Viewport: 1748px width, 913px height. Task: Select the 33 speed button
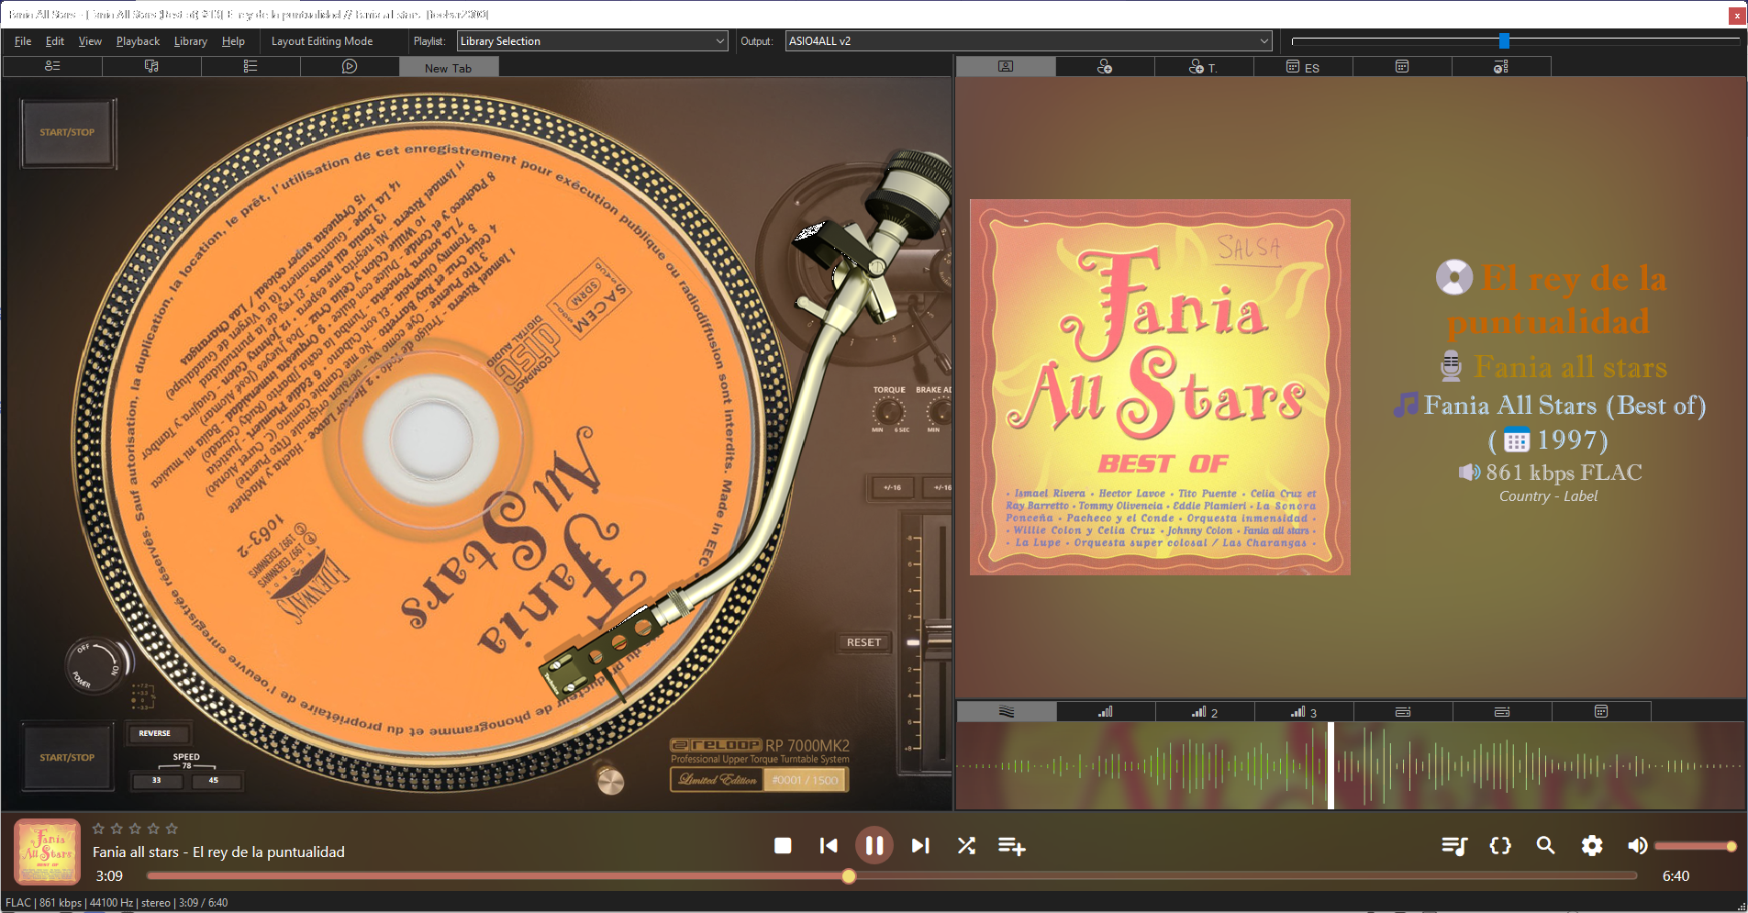[x=156, y=781]
